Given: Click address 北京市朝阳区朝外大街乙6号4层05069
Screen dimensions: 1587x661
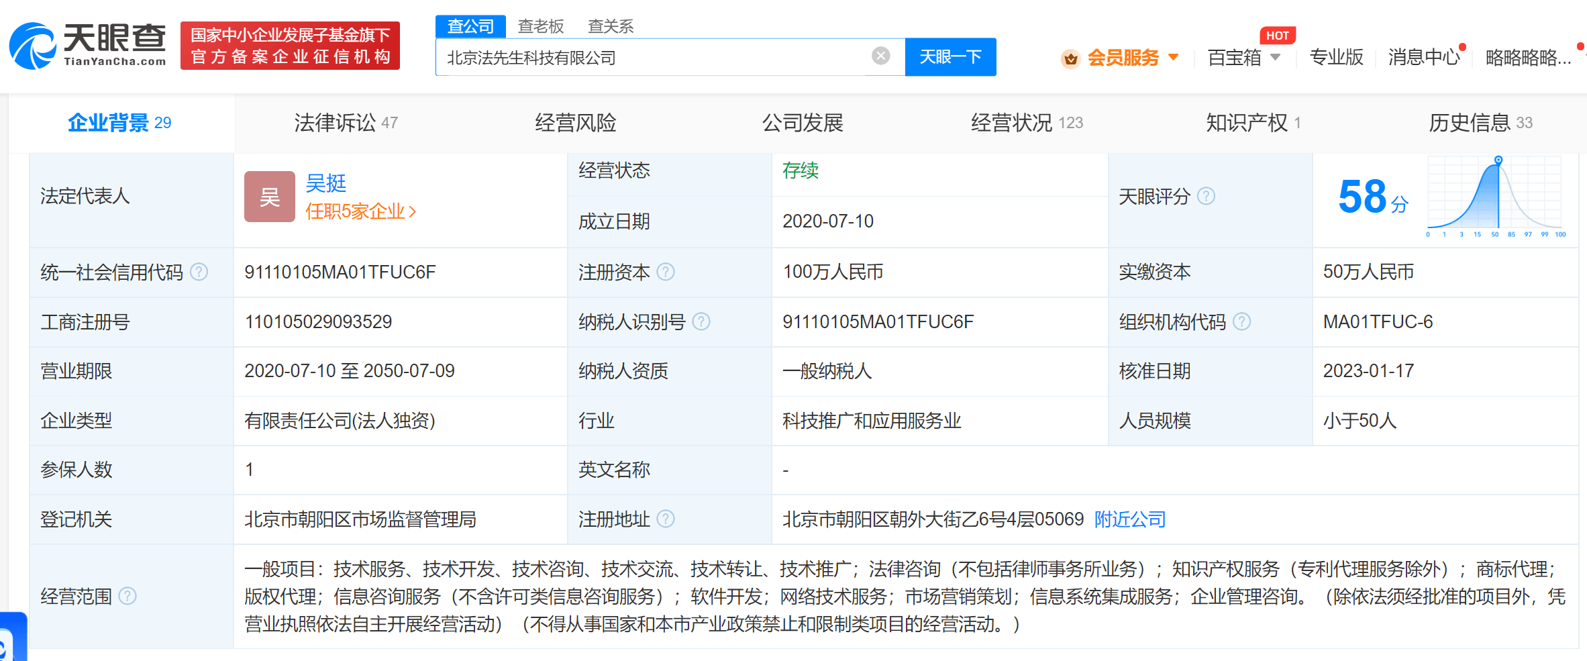Looking at the screenshot, I should (933, 519).
